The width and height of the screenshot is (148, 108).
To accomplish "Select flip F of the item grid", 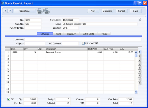I will pos(139,72).
